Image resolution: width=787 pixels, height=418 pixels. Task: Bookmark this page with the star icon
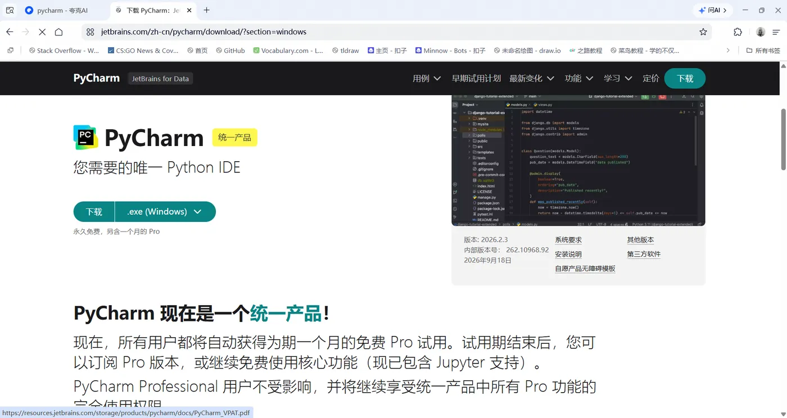click(x=703, y=32)
